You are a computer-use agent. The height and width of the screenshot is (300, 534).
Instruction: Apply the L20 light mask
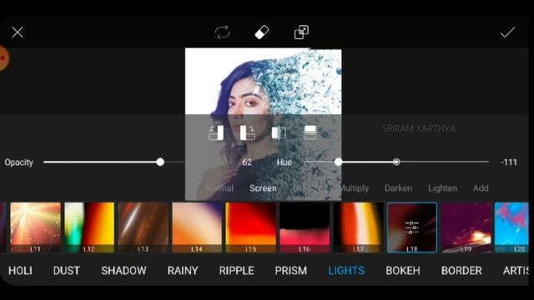coord(511,227)
